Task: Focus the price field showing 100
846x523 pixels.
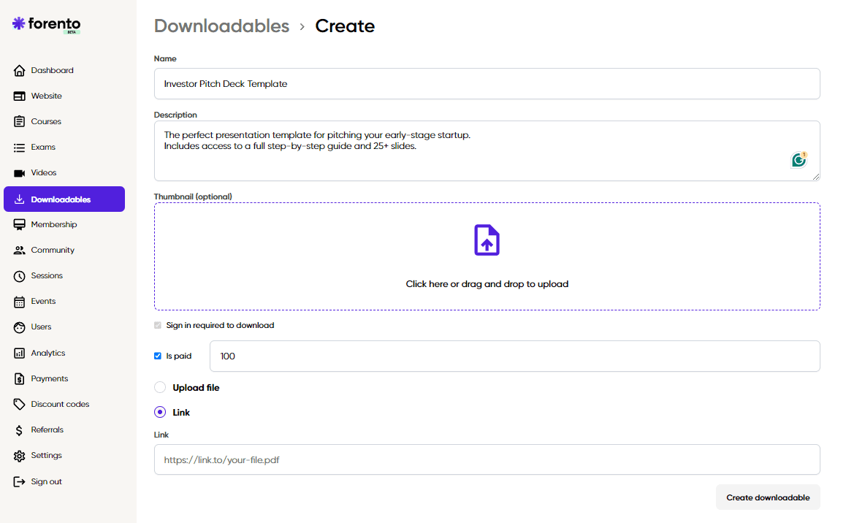Action: click(x=514, y=356)
